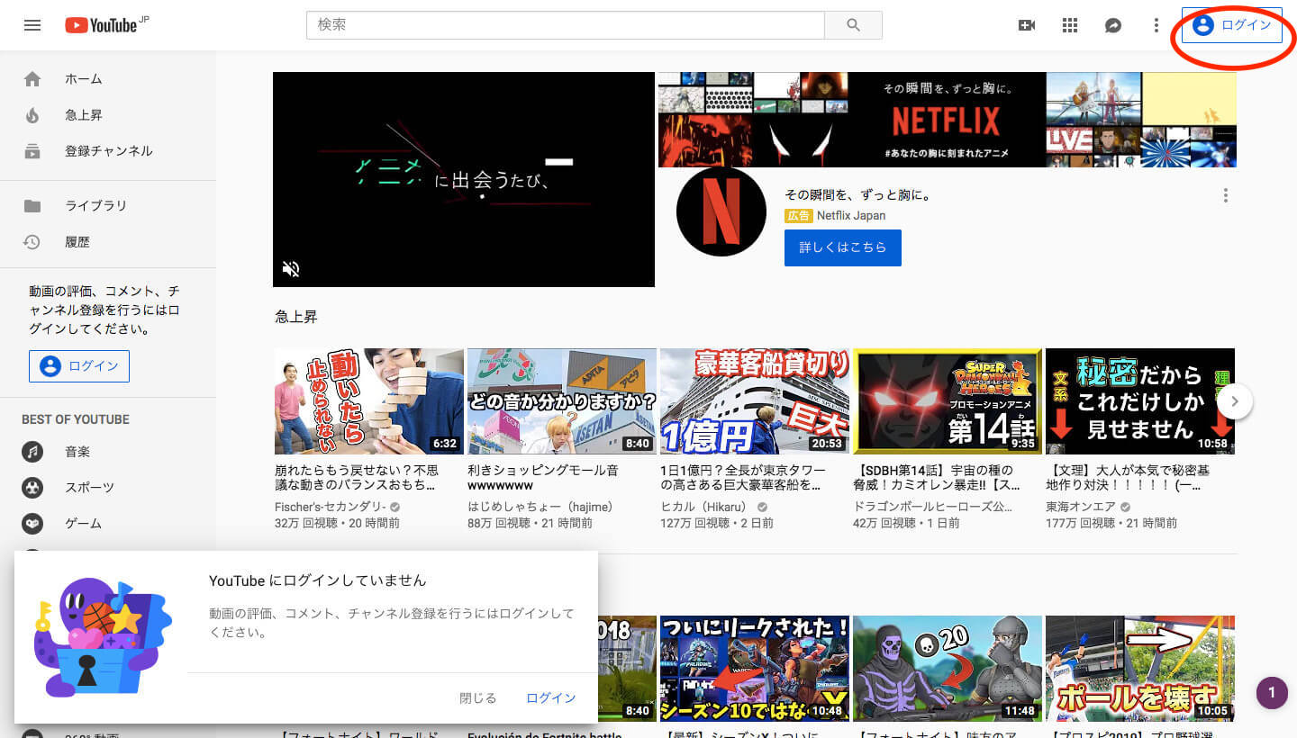Select ゲーム under BEST OF YOUTUBE

[108, 524]
